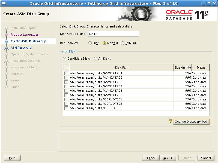The image size is (218, 163).
Task: Click the Finish step label in sidebar
Action: (15, 87)
